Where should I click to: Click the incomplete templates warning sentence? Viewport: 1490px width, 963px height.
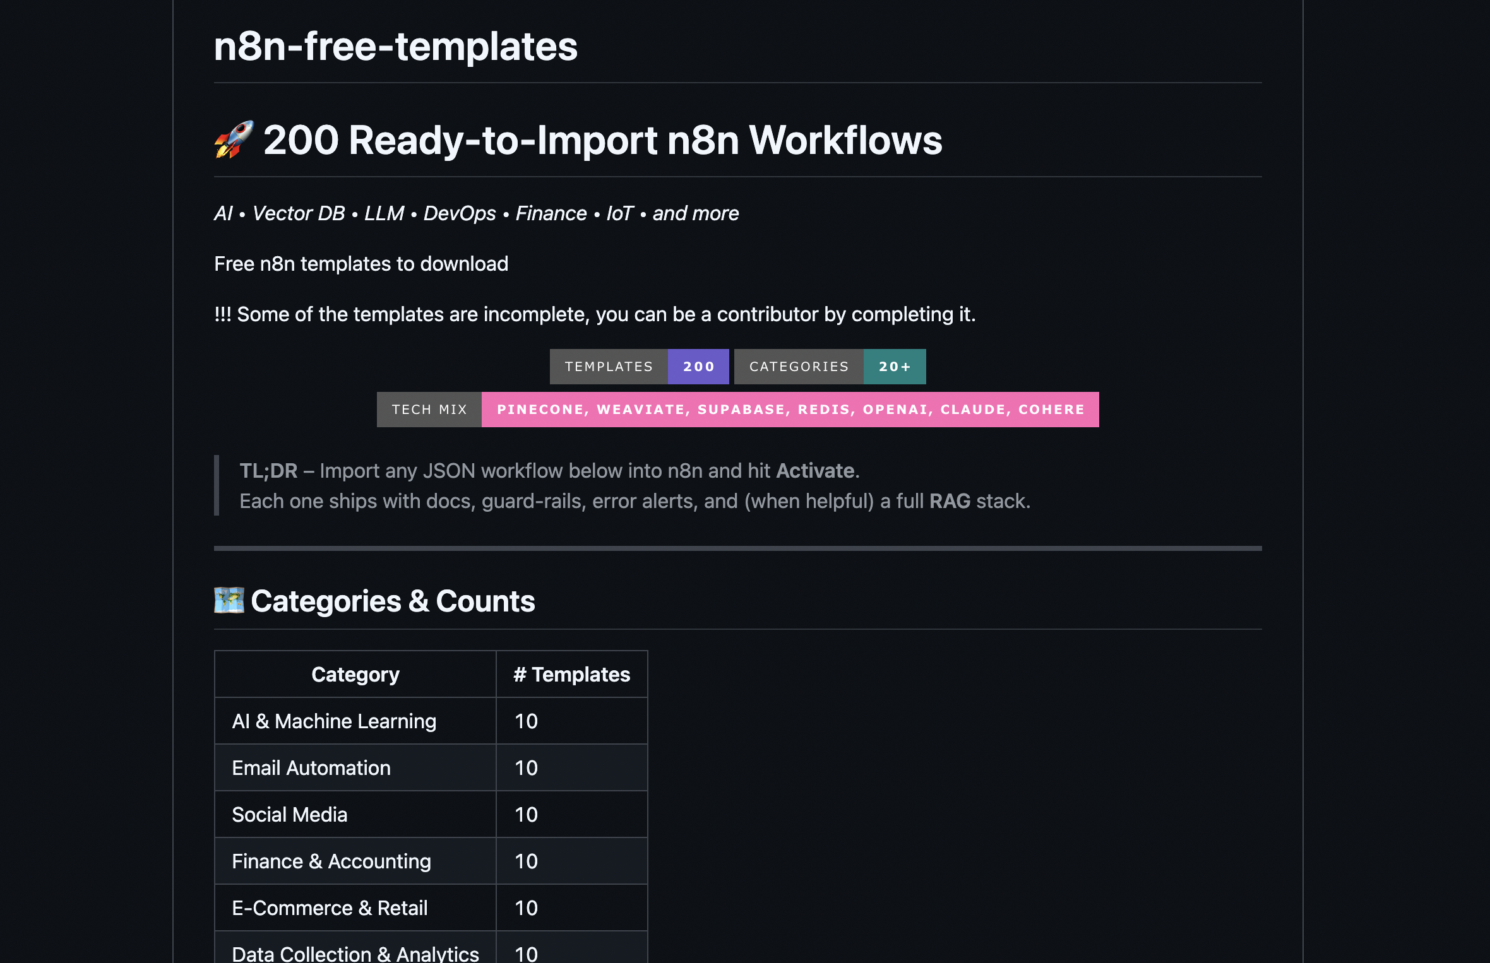595,314
